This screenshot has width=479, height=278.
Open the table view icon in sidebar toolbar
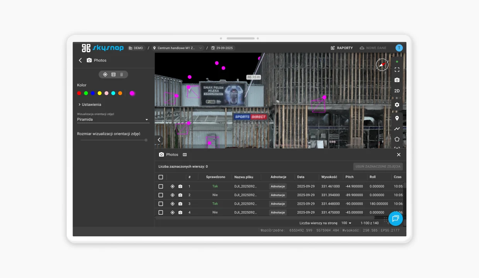point(114,75)
